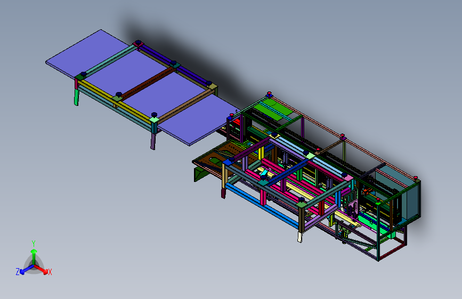Select the salmon top rail of the rear frame
This screenshot has width=462, height=299.
click(x=343, y=137)
